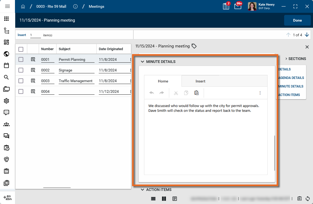Collapse the Sections side panel
313x204 pixels.
[295, 59]
